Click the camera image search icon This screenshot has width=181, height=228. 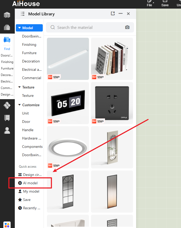click(127, 27)
